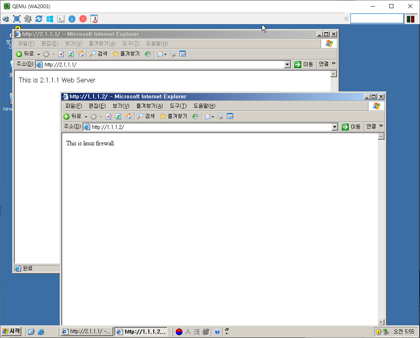Click scroll down arrow in 1.1.1.2 window
Image resolution: width=420 pixels, height=338 pixels.
381,322
